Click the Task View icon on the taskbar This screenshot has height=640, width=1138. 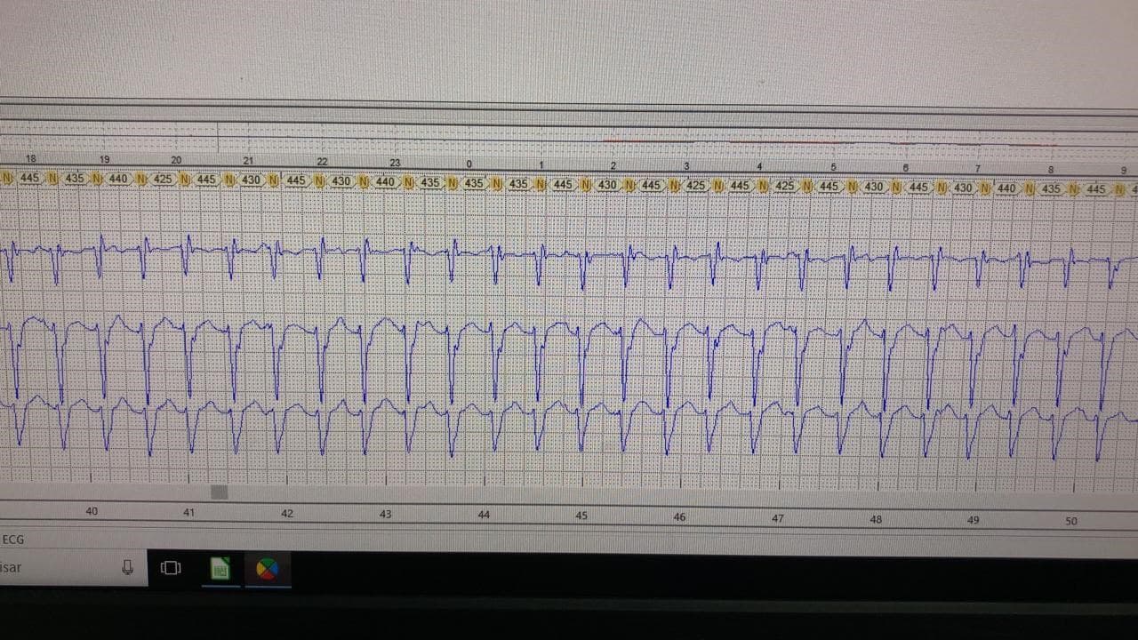tap(171, 567)
